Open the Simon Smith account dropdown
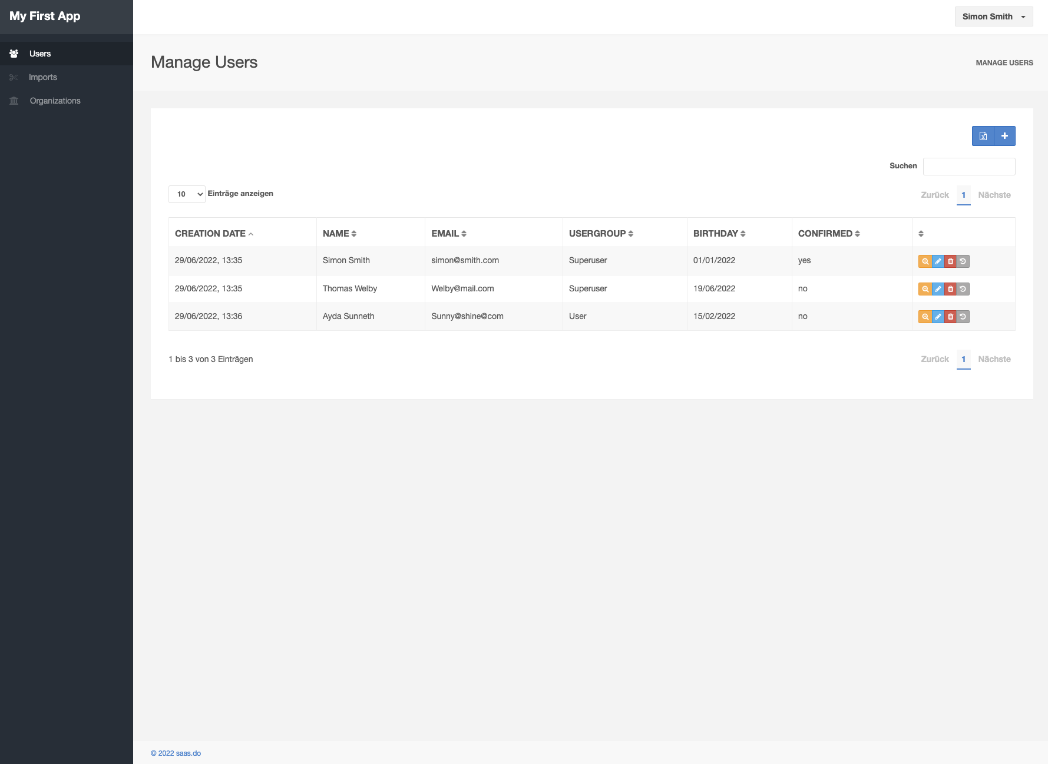Screen dimensions: 1048x764 (x=993, y=16)
